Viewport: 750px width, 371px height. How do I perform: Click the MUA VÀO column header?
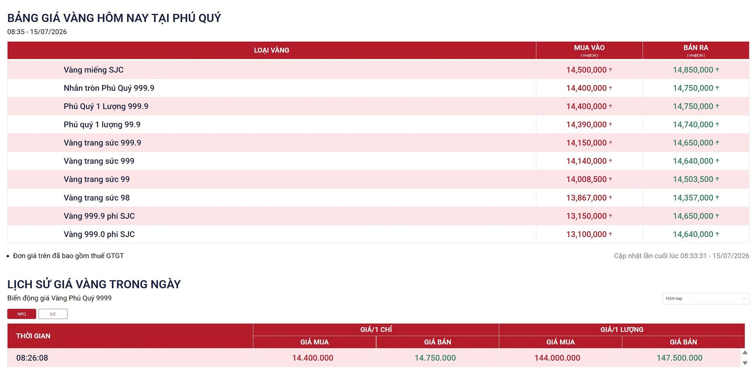[589, 50]
